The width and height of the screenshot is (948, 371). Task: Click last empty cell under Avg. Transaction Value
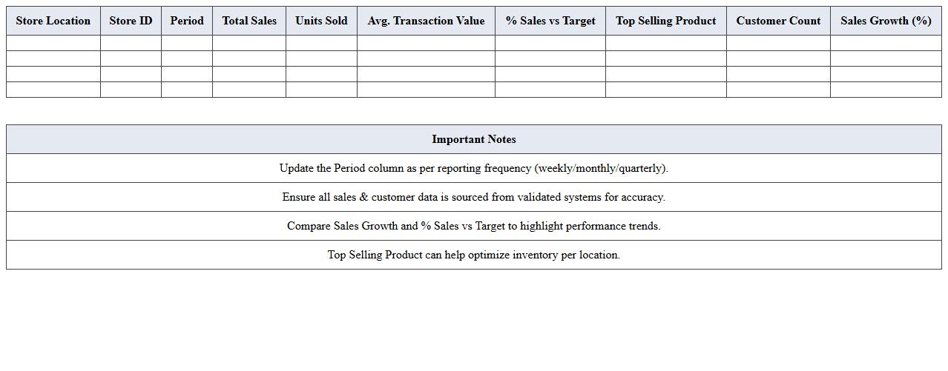(426, 90)
